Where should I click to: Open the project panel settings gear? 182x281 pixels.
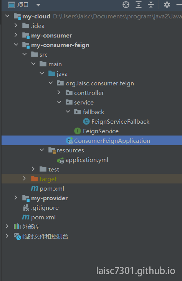[x=167, y=5]
